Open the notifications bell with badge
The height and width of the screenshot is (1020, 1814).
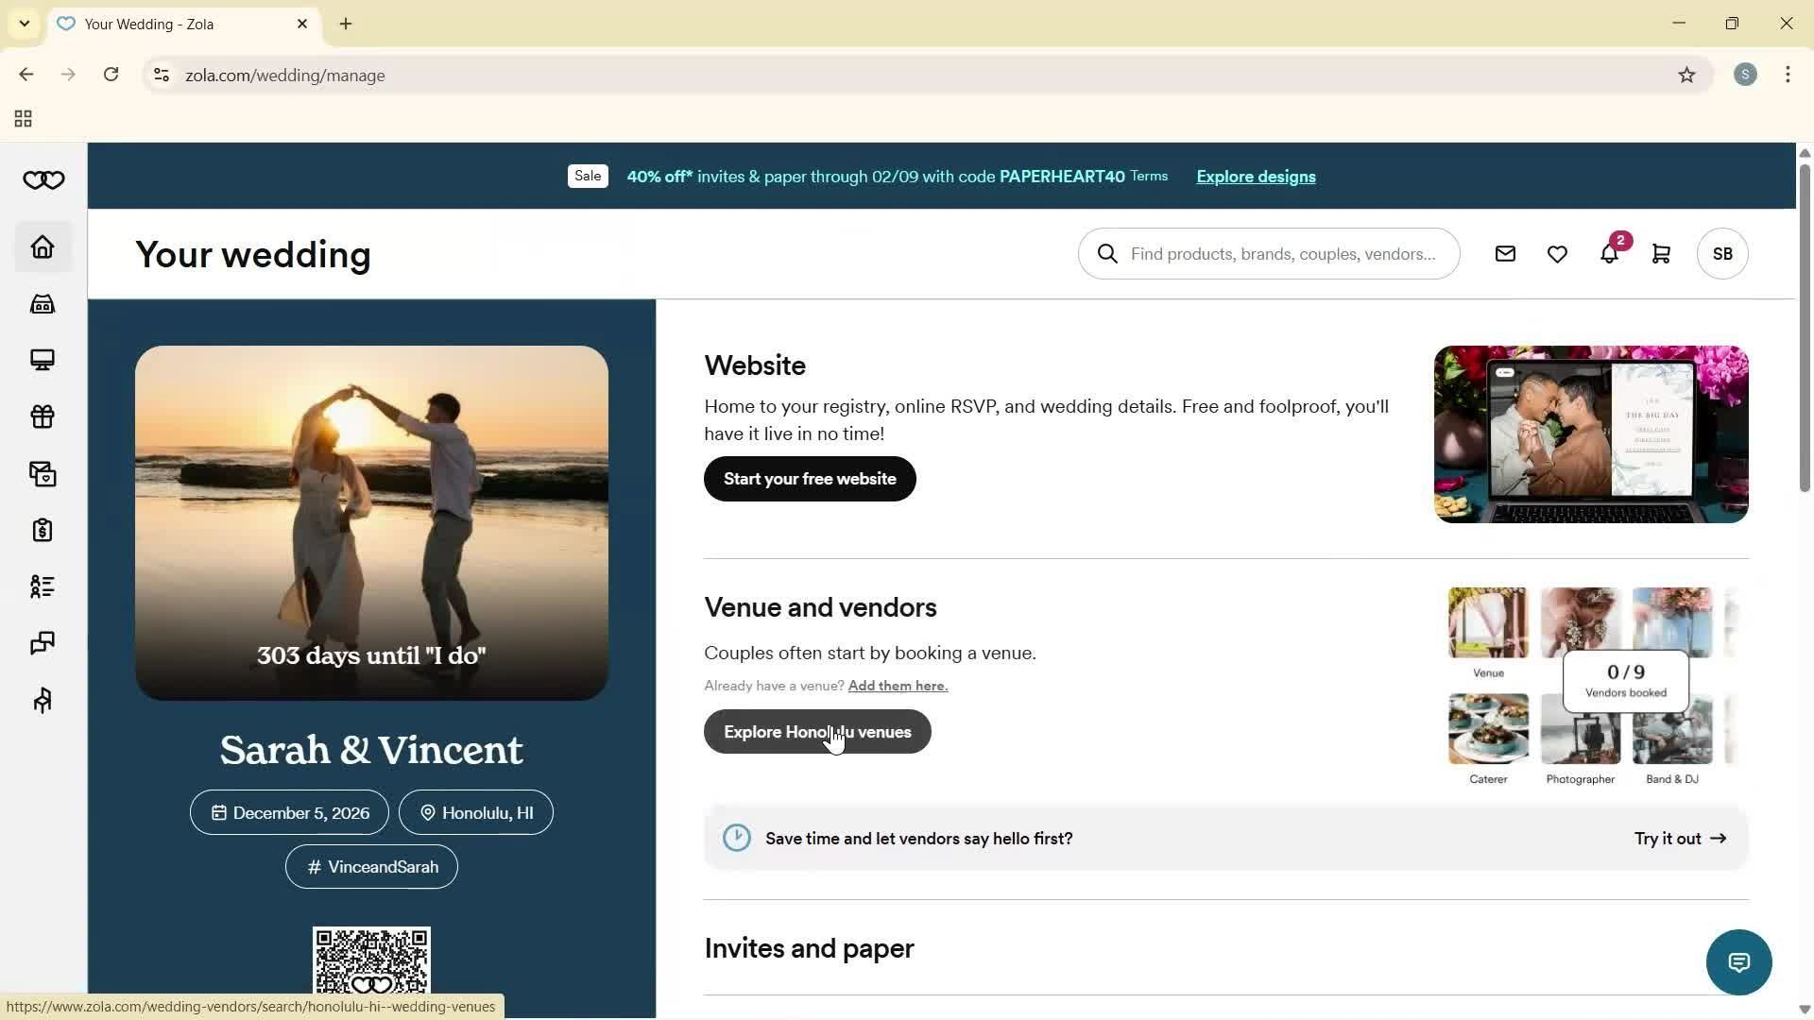(x=1609, y=254)
